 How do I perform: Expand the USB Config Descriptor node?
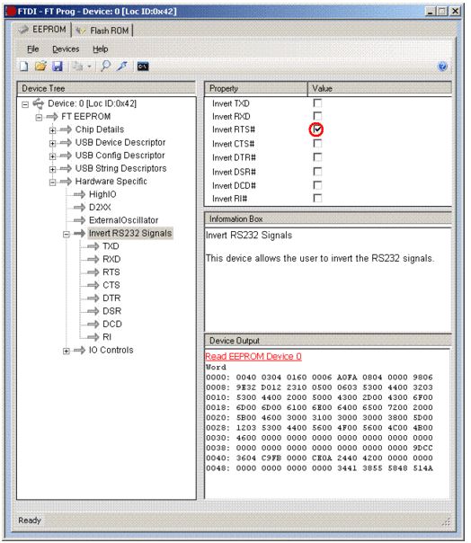tap(52, 156)
